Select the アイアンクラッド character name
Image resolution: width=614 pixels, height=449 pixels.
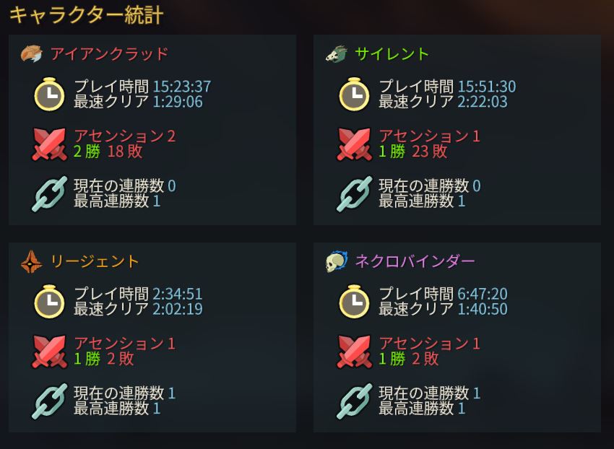(x=109, y=54)
